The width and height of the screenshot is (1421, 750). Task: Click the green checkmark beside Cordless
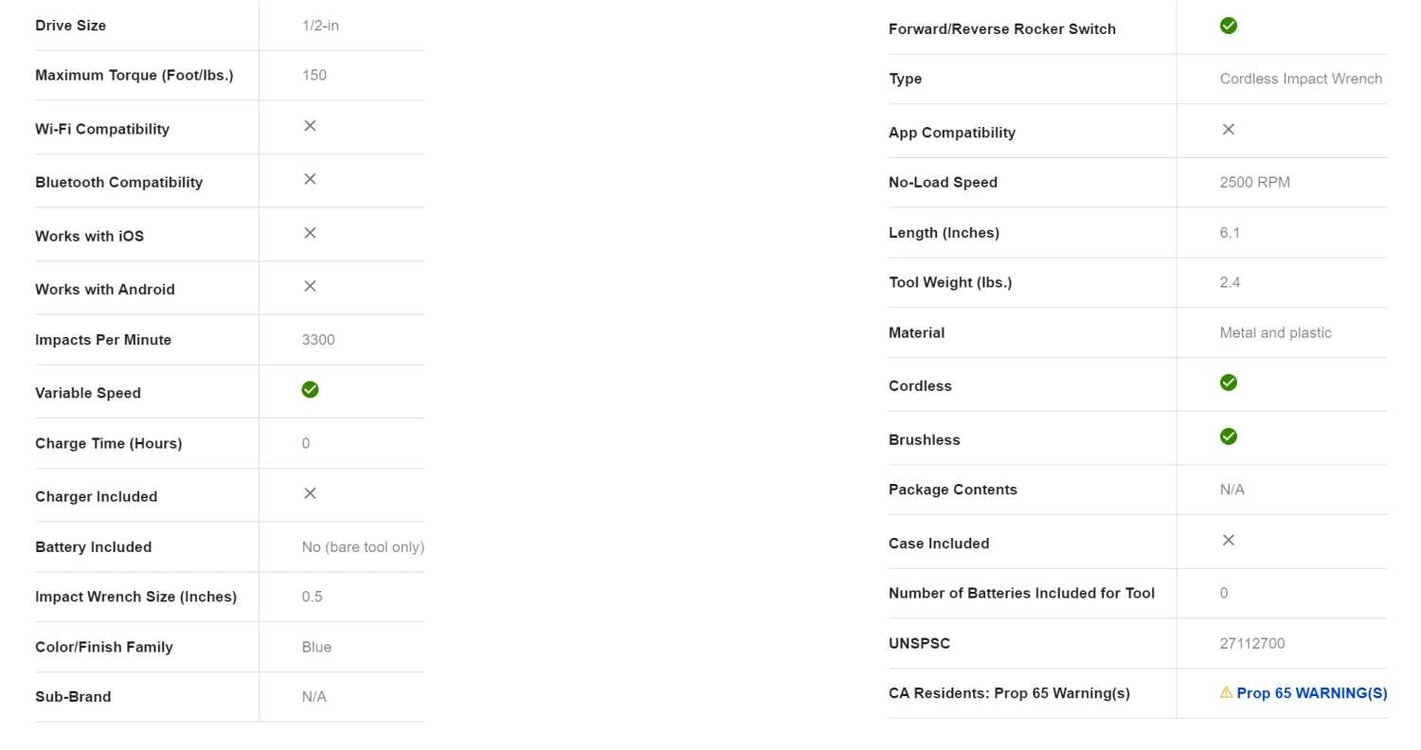[1229, 383]
